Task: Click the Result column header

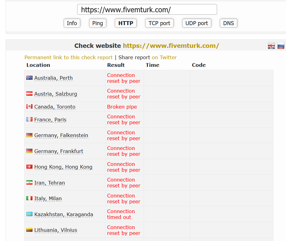Action: [x=116, y=65]
